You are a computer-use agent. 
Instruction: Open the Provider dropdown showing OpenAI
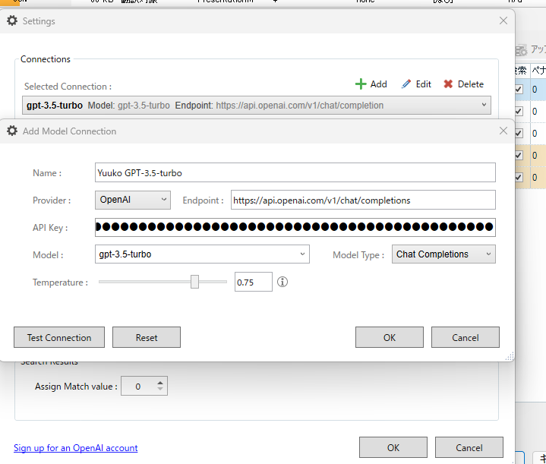tap(133, 200)
